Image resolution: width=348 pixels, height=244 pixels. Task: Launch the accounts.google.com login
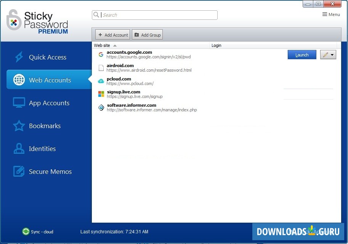tap(301, 55)
